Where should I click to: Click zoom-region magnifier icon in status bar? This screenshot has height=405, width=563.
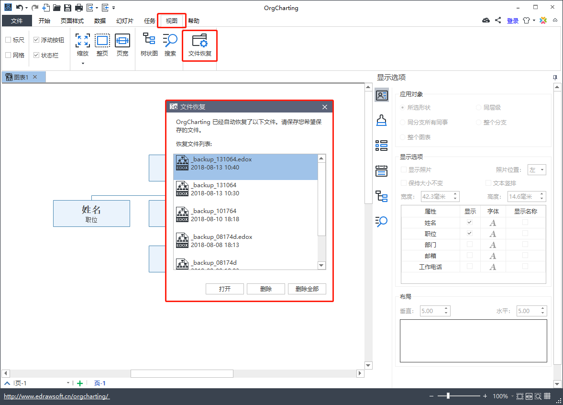538,396
